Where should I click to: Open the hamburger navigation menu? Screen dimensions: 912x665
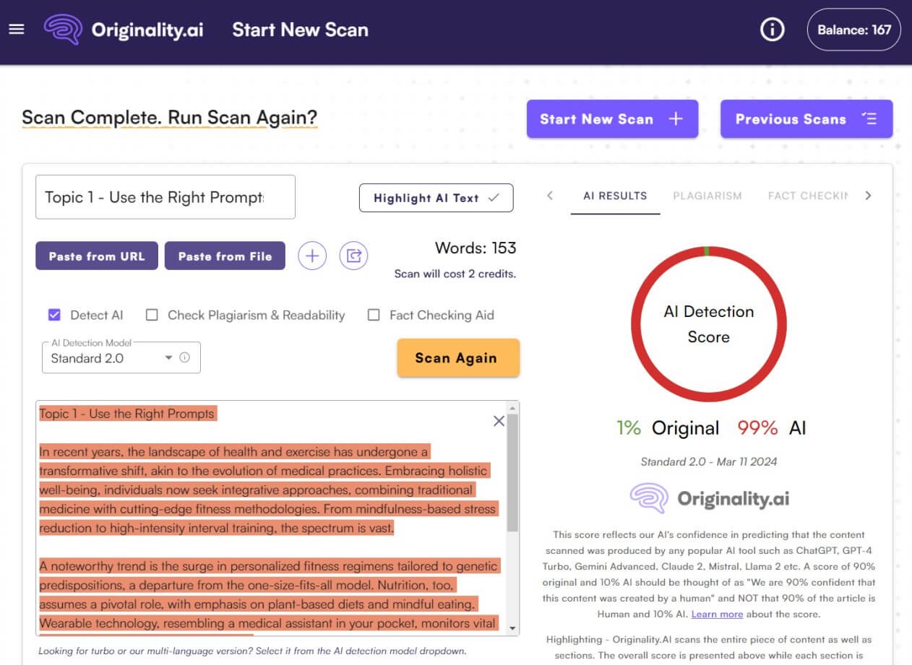[x=16, y=30]
